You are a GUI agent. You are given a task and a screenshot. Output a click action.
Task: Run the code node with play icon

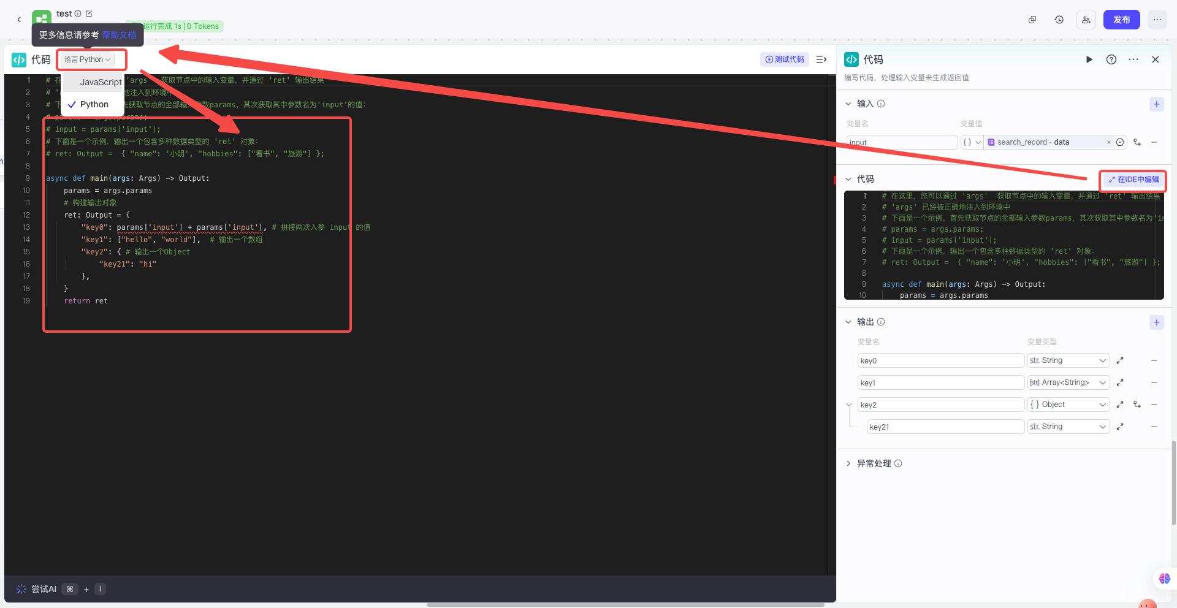pos(1089,59)
